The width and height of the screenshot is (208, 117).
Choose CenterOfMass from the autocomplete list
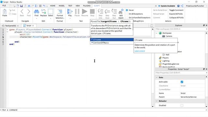tap(112, 43)
